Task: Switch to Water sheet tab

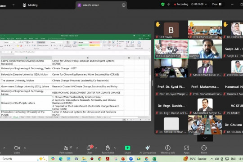Action: tap(22, 117)
